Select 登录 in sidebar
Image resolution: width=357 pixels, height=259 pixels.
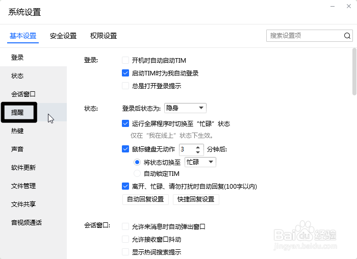click(x=33, y=57)
